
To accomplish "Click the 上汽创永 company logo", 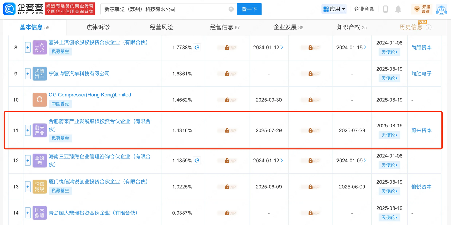I will tap(39, 48).
